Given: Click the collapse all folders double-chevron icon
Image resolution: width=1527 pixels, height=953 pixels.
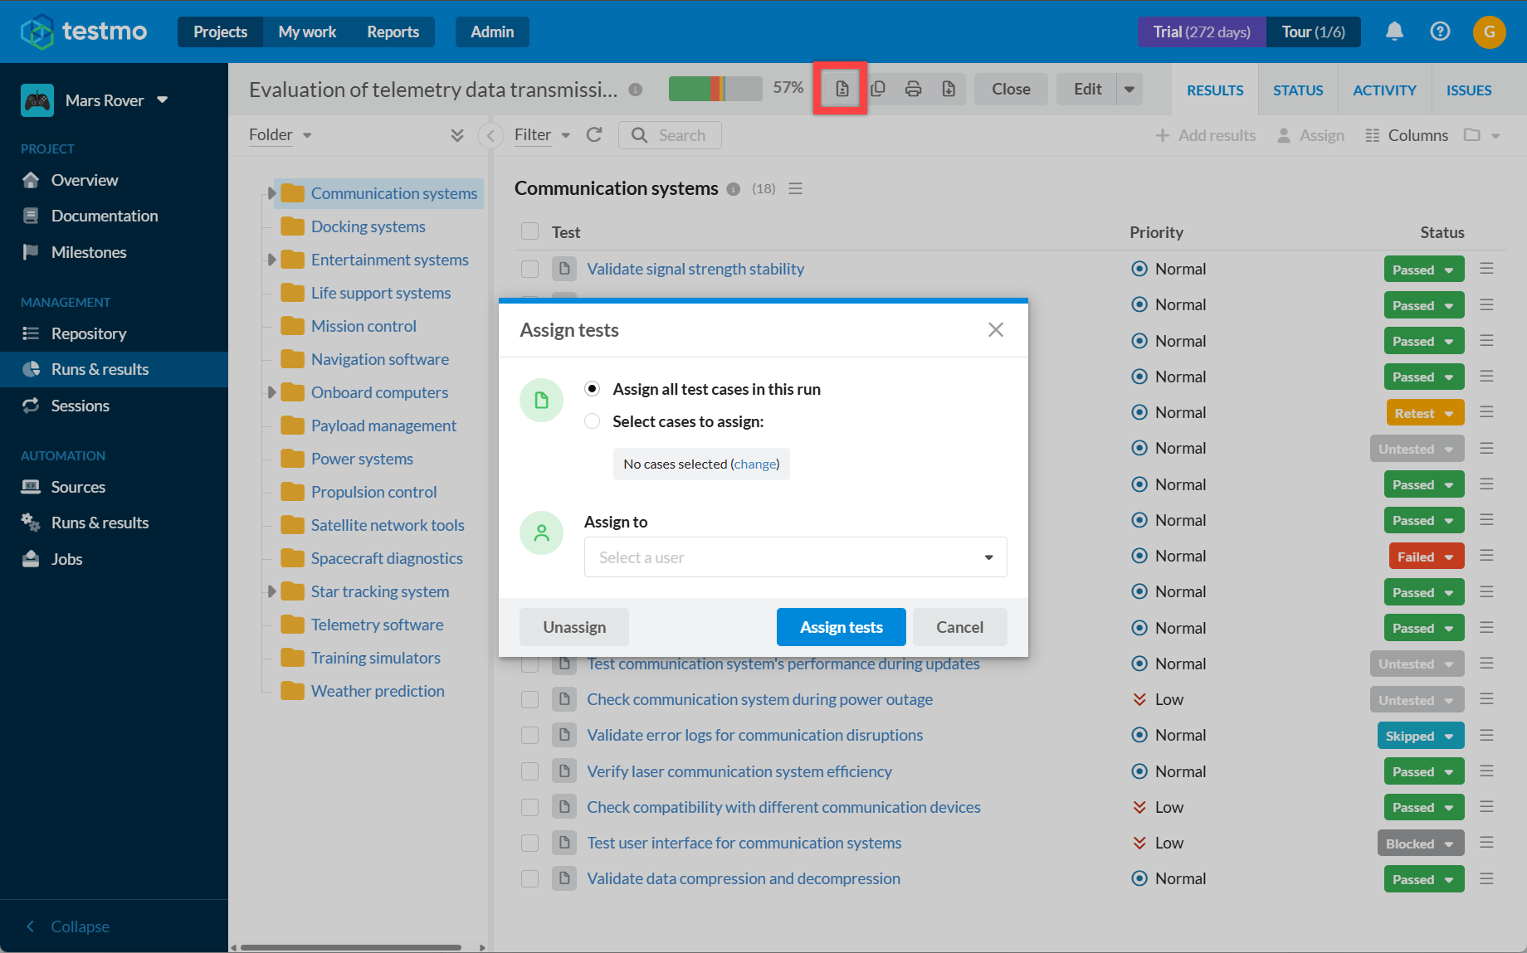Looking at the screenshot, I should click(x=457, y=135).
